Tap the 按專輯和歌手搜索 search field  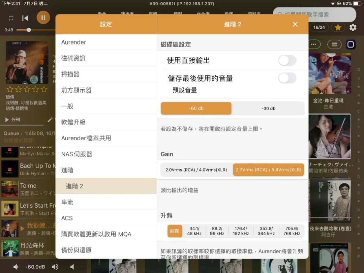[x=313, y=15]
